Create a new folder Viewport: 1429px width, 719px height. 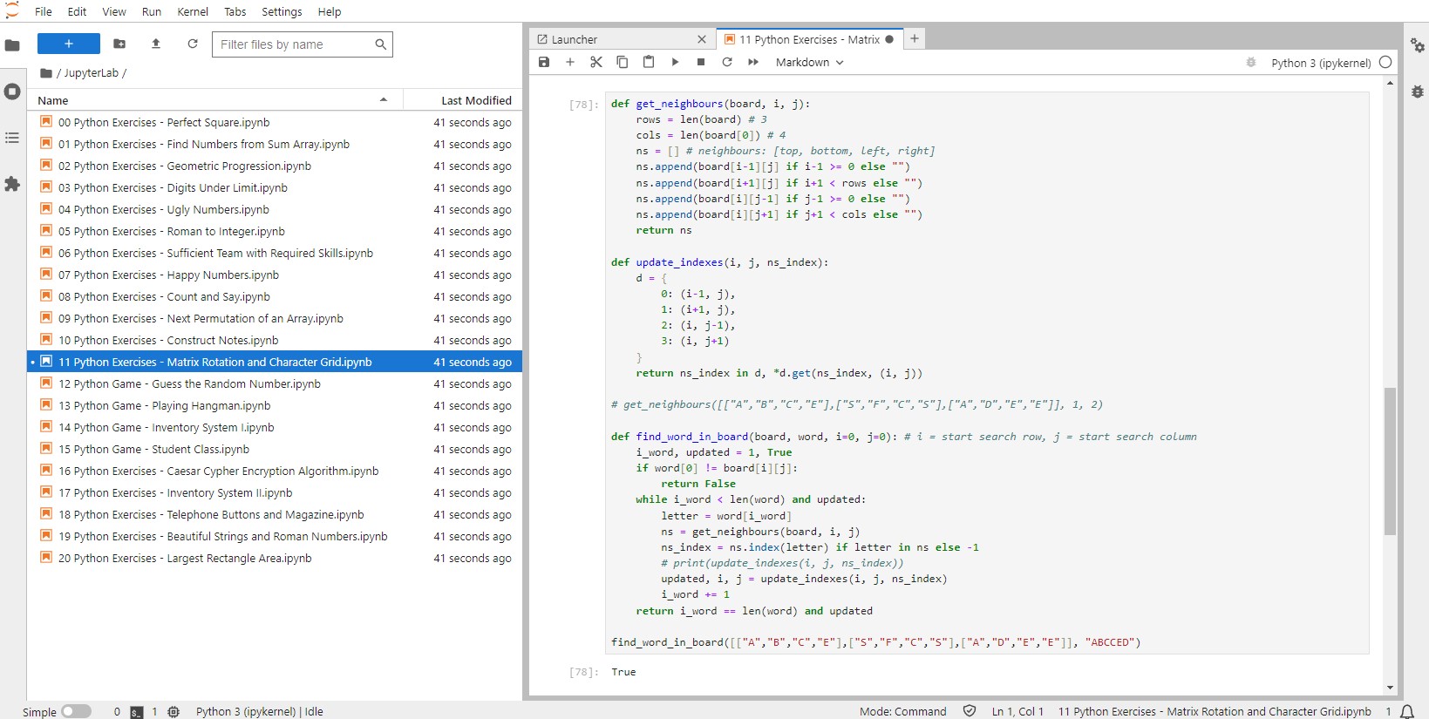[119, 44]
